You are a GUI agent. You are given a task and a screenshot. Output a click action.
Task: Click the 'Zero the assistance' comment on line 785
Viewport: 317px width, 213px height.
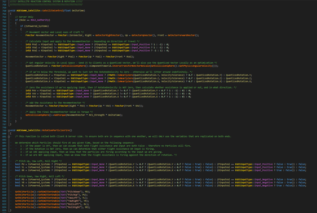pos(131,87)
